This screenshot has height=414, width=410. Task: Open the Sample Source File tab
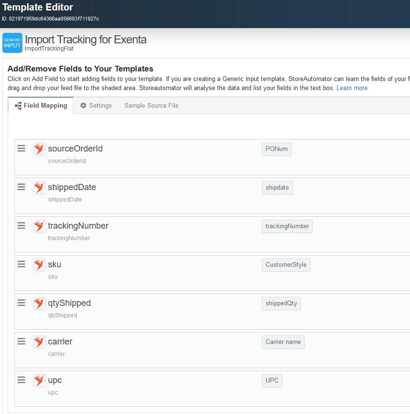151,105
